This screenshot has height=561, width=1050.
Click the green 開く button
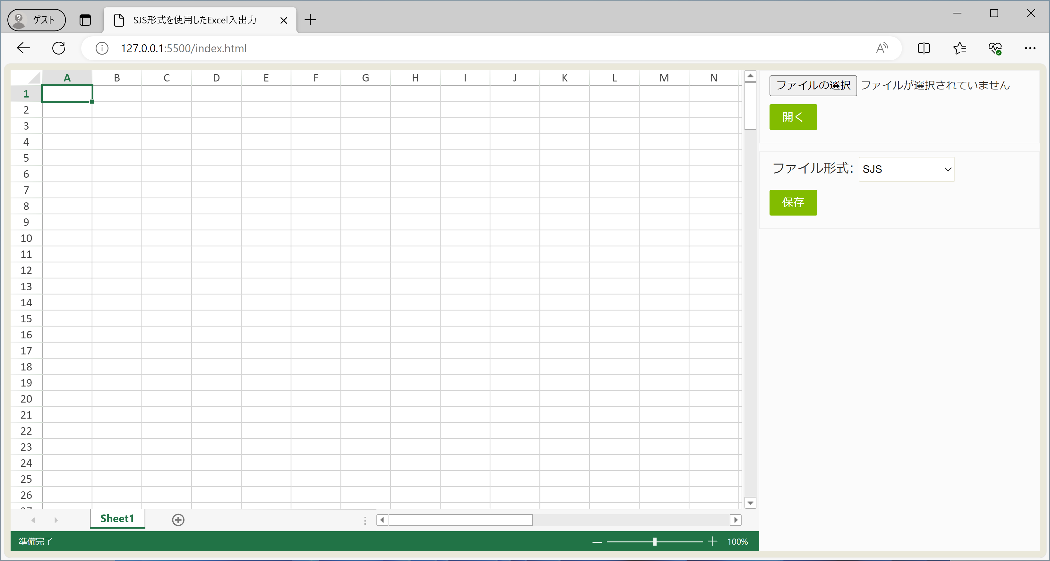pos(793,117)
